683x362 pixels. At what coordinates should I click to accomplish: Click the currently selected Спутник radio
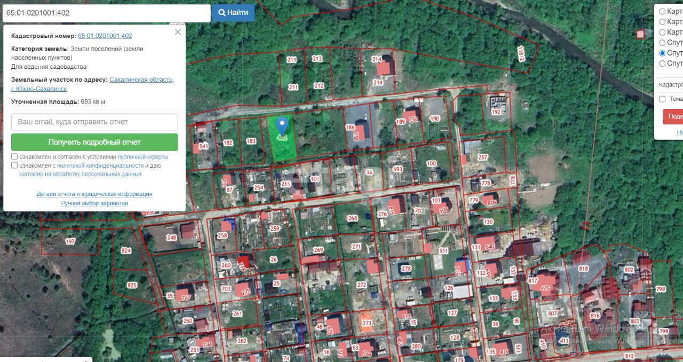pos(662,53)
